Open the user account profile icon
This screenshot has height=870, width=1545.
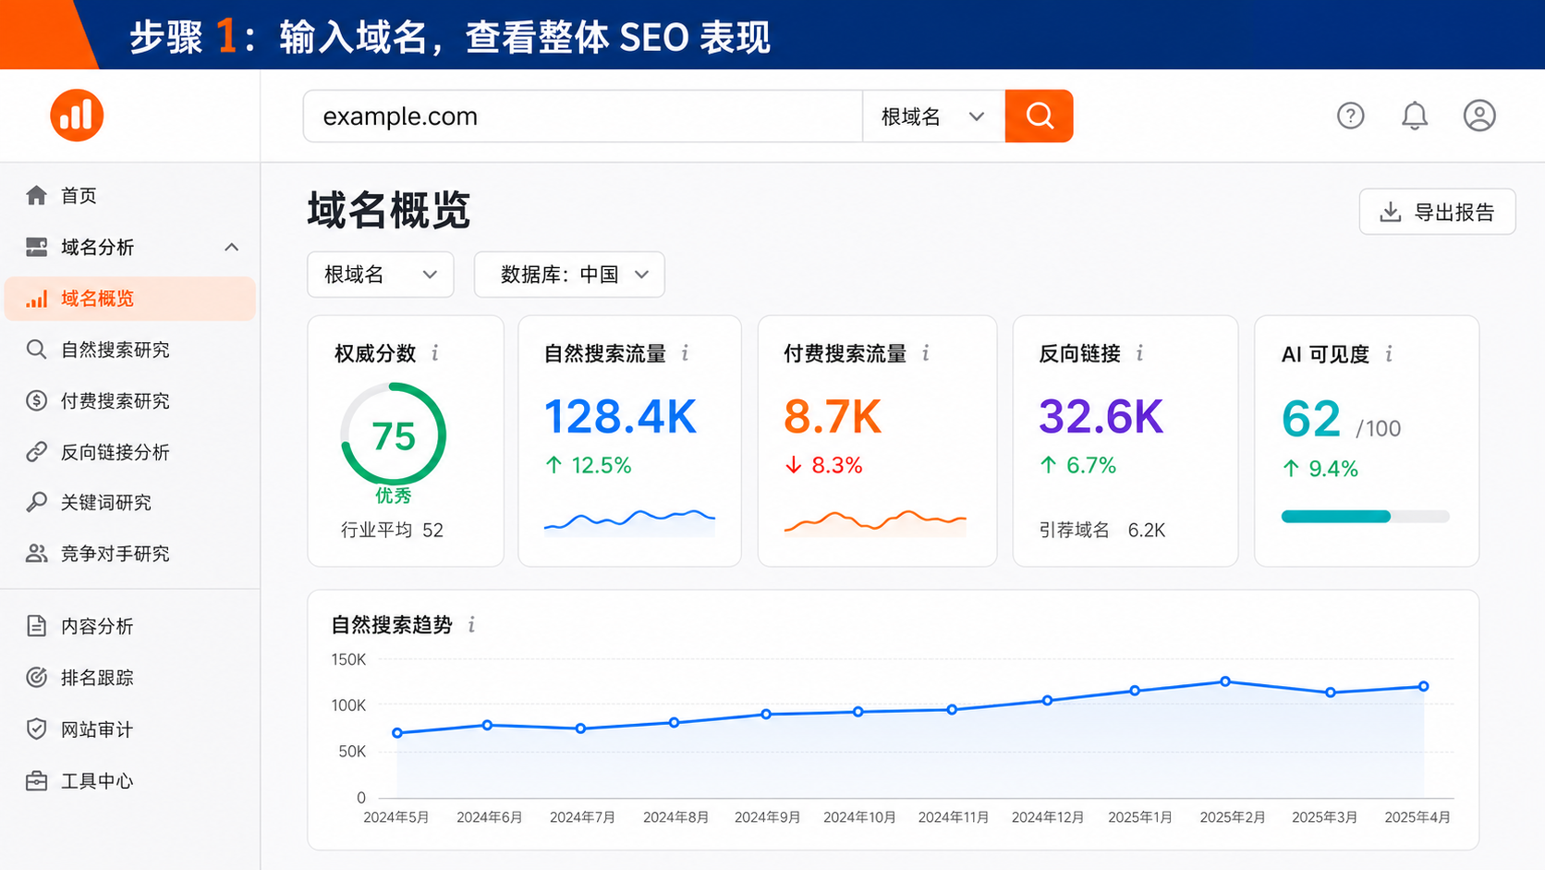(x=1479, y=116)
